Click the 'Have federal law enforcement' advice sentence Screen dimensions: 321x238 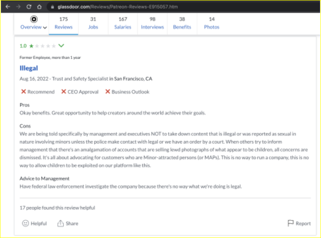click(x=131, y=186)
